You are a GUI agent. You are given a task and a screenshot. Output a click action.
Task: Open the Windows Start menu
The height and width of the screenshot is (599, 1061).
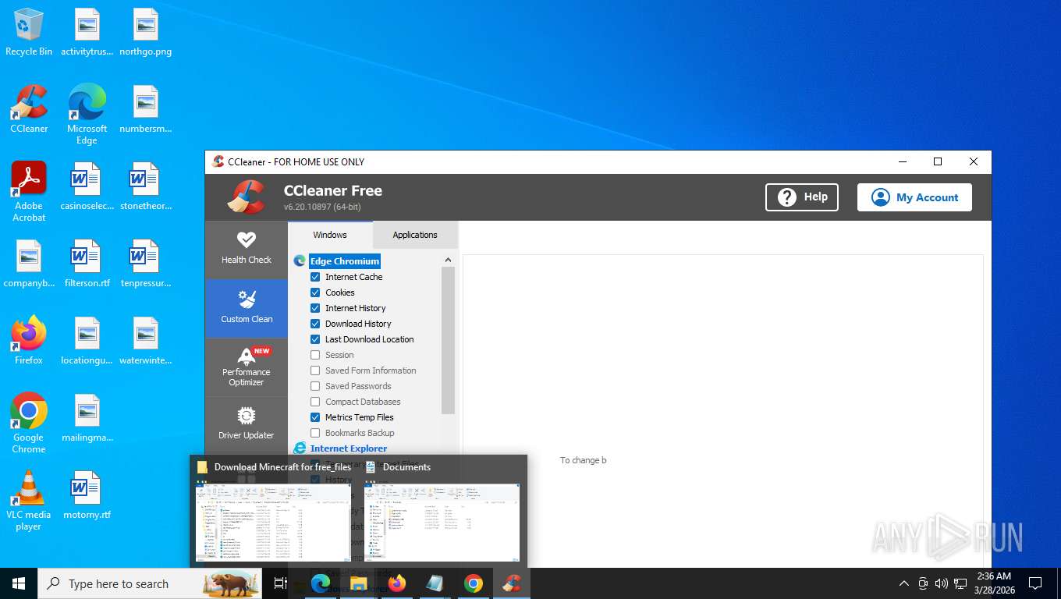click(19, 583)
